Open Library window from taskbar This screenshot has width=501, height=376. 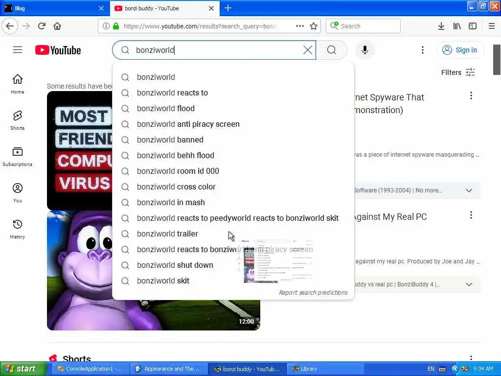point(325,369)
